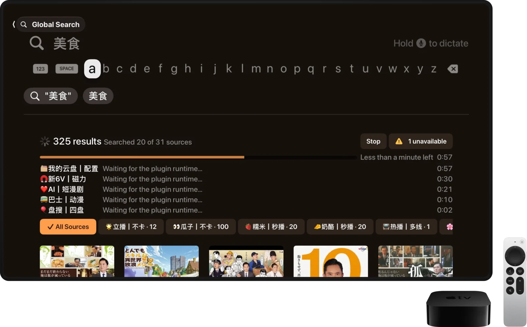The height and width of the screenshot is (327, 527).
Task: Select letter z on keyboard
Action: 434,69
